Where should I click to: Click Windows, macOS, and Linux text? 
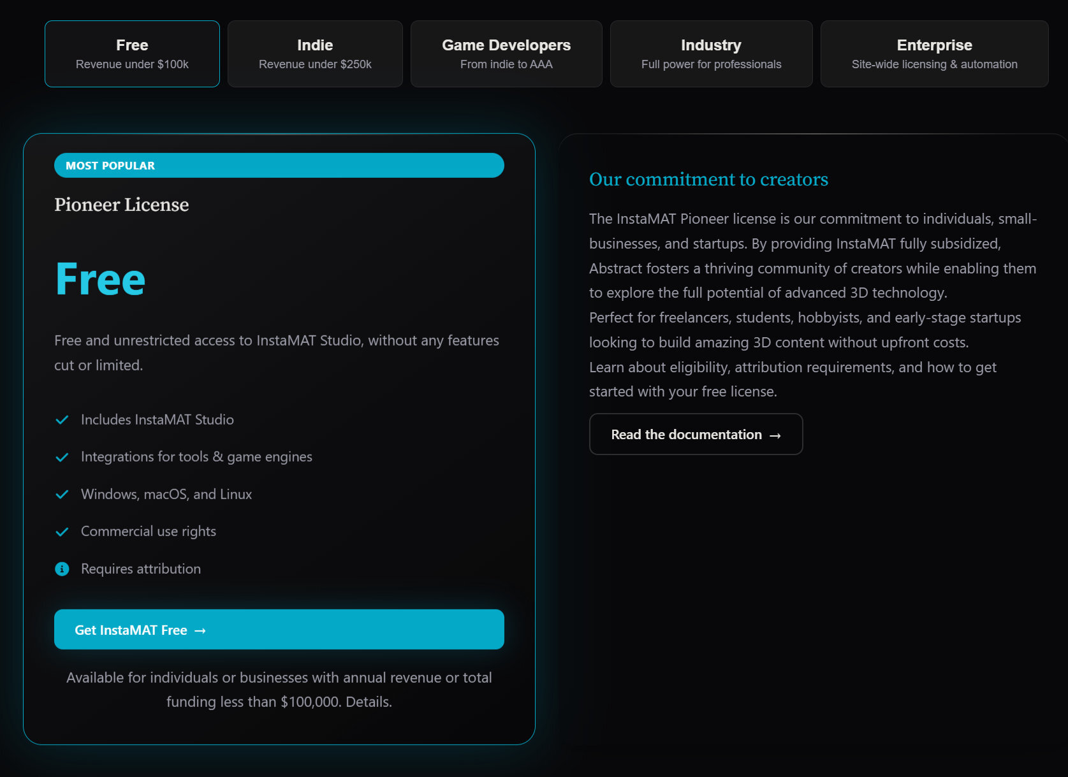coord(166,494)
